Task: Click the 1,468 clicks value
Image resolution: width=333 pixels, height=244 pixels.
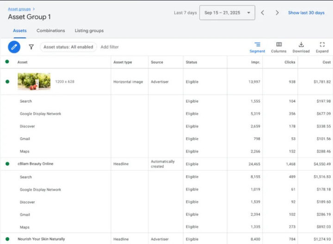Action: pyautogui.click(x=291, y=164)
